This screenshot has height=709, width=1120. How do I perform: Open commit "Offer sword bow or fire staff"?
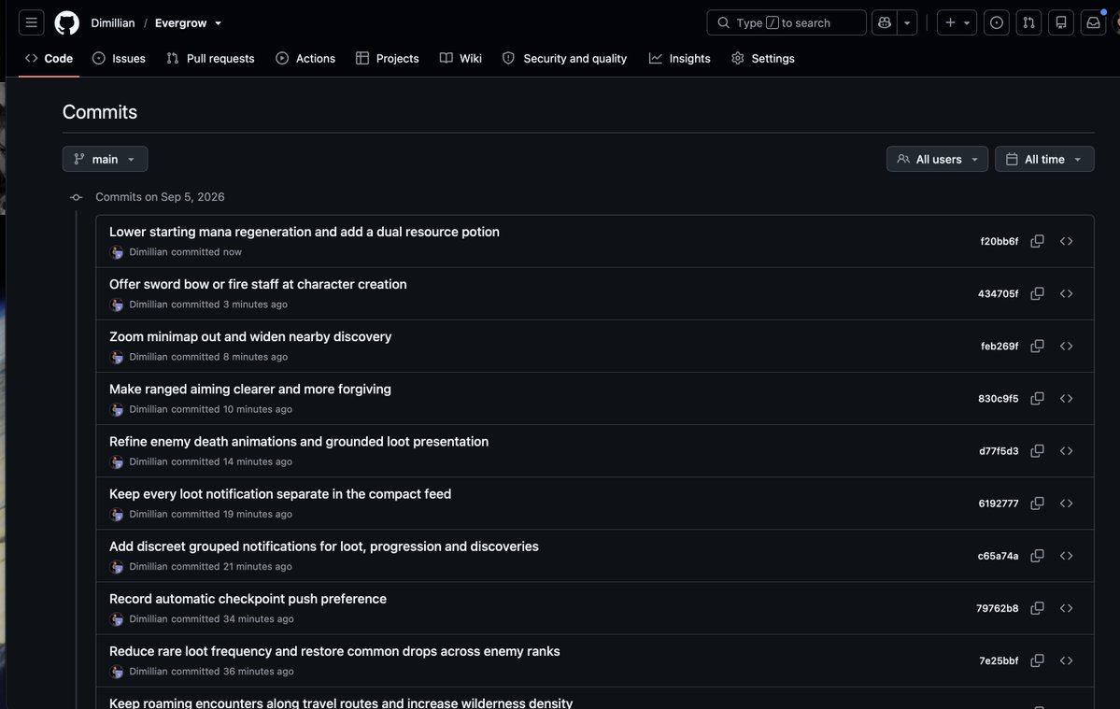258,284
